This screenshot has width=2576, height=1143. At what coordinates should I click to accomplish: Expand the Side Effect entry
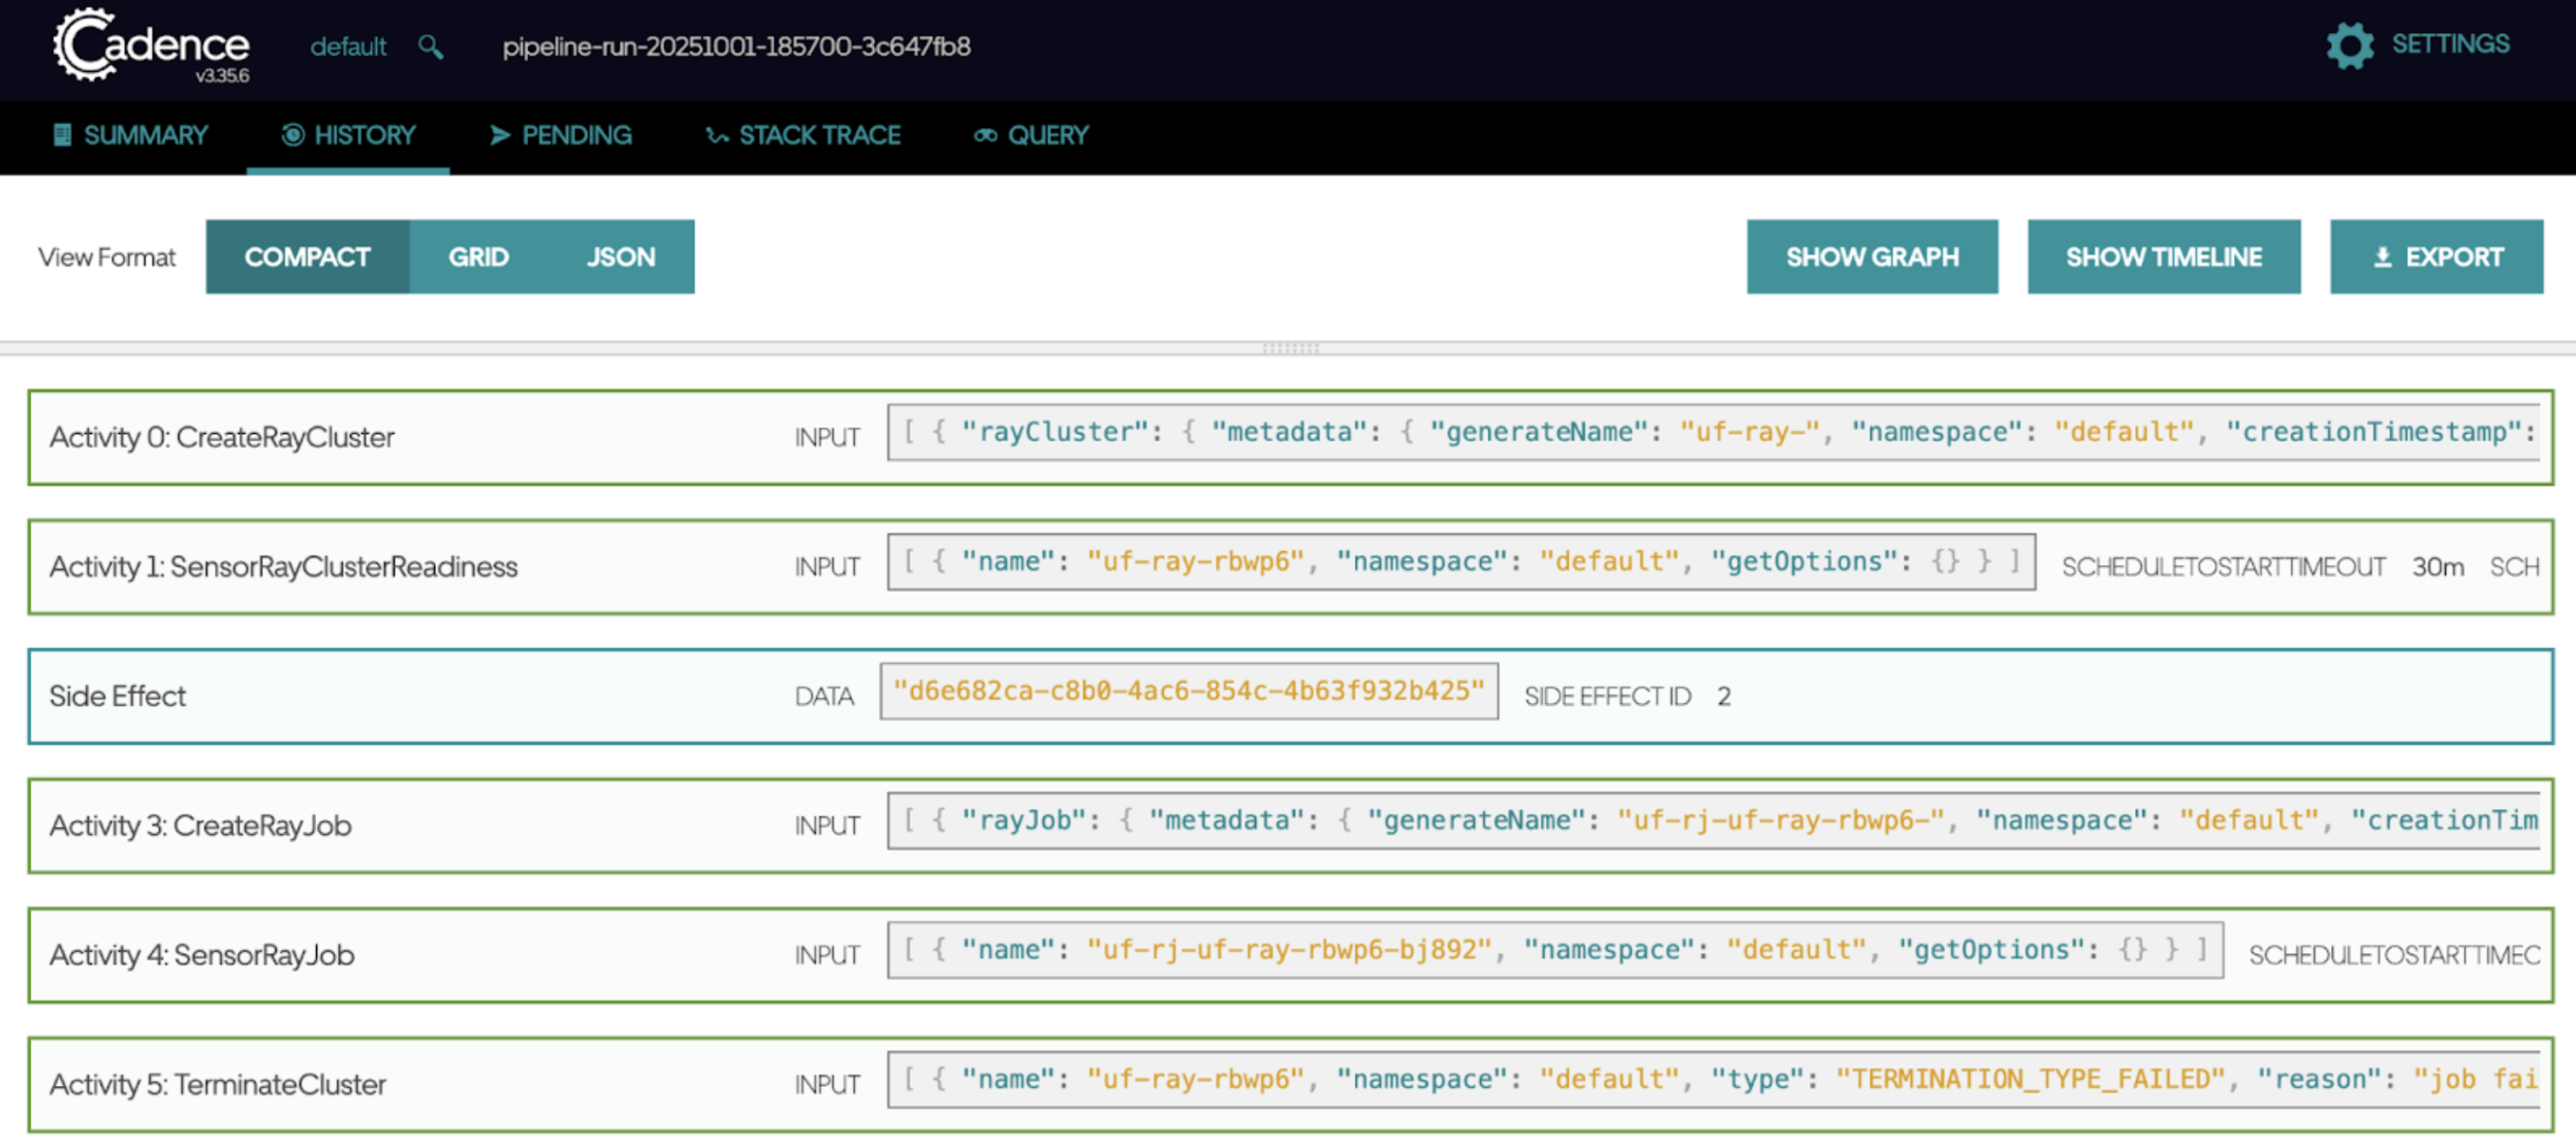tap(400, 696)
